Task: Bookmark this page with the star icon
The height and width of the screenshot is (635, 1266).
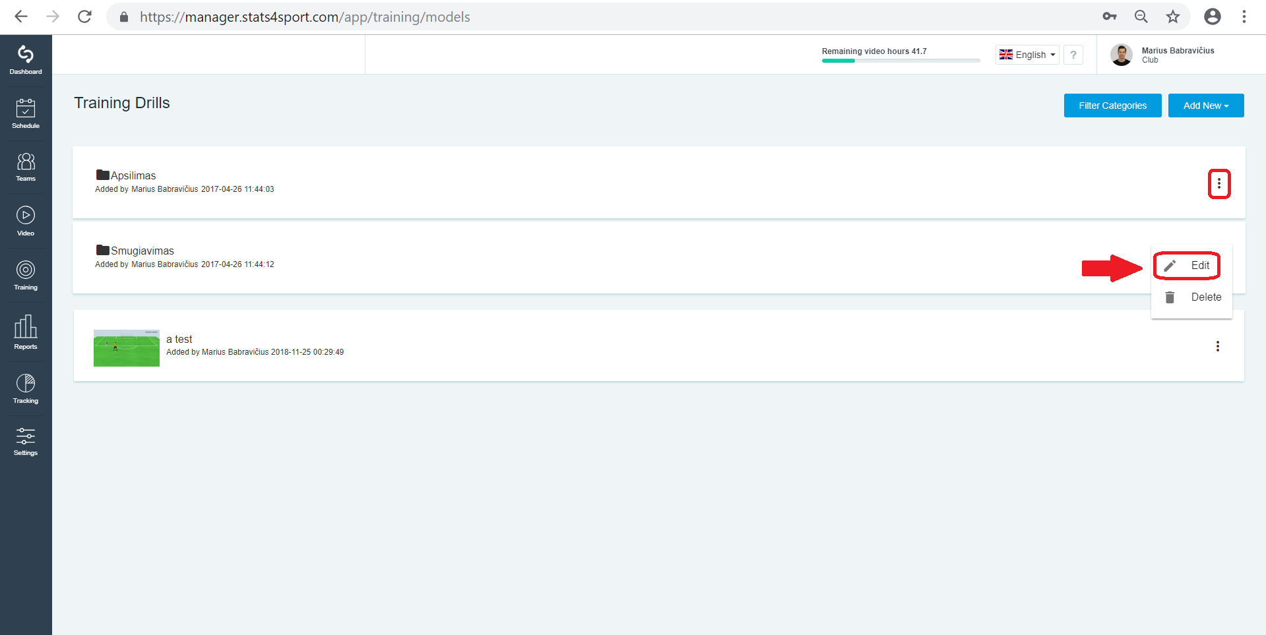Action: [1173, 16]
